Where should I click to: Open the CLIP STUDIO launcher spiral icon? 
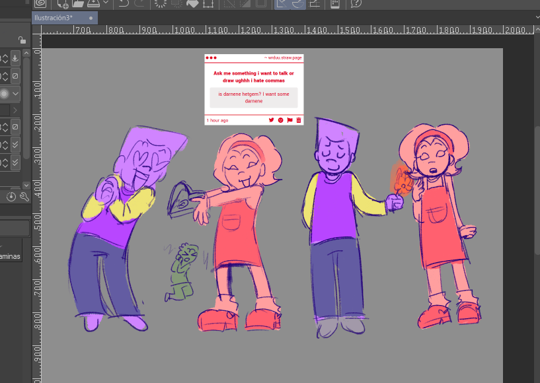click(x=40, y=3)
